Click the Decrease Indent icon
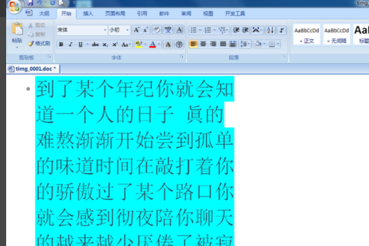The image size is (369, 246). click(236, 30)
